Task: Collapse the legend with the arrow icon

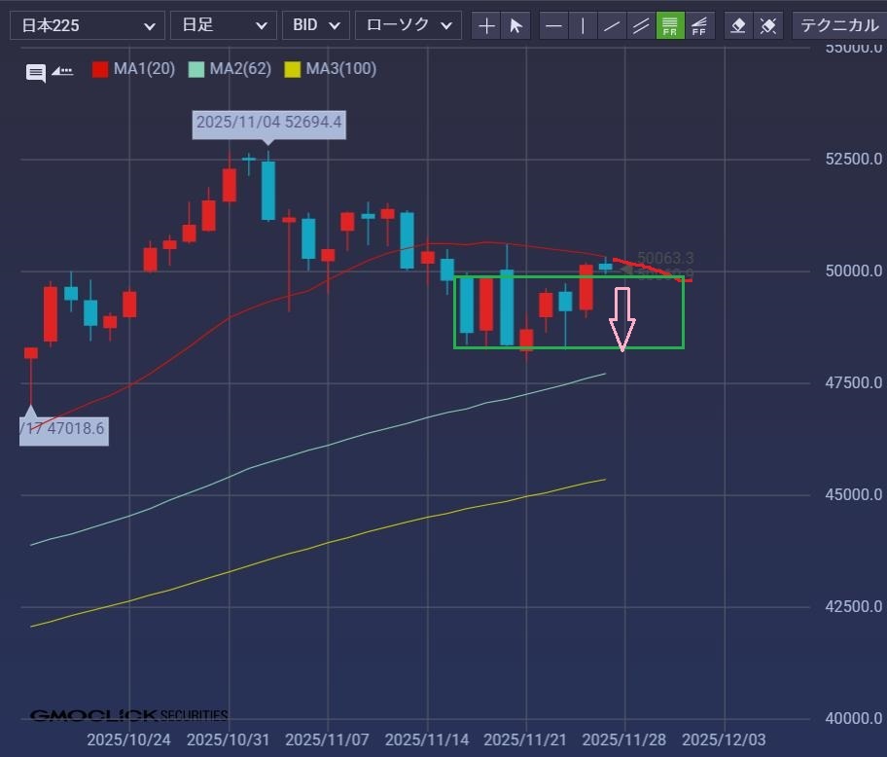Action: point(62,71)
